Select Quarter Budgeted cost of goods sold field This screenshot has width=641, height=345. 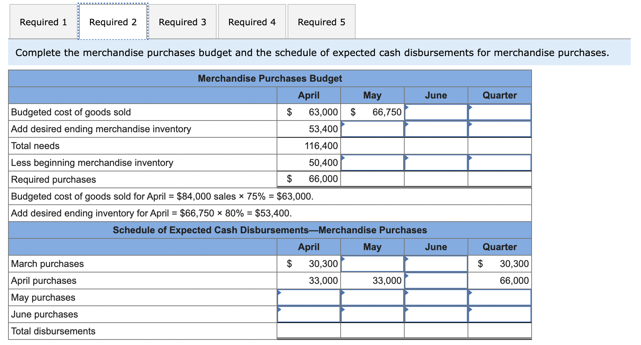tap(500, 112)
